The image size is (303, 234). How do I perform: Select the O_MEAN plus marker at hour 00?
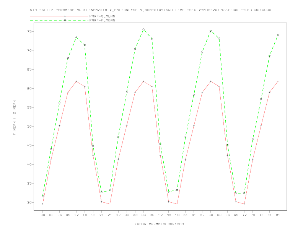[x=43, y=204]
